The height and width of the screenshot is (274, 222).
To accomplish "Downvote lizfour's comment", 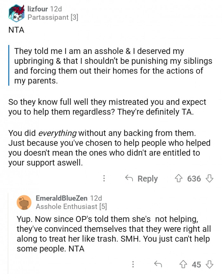I will (x=210, y=179).
